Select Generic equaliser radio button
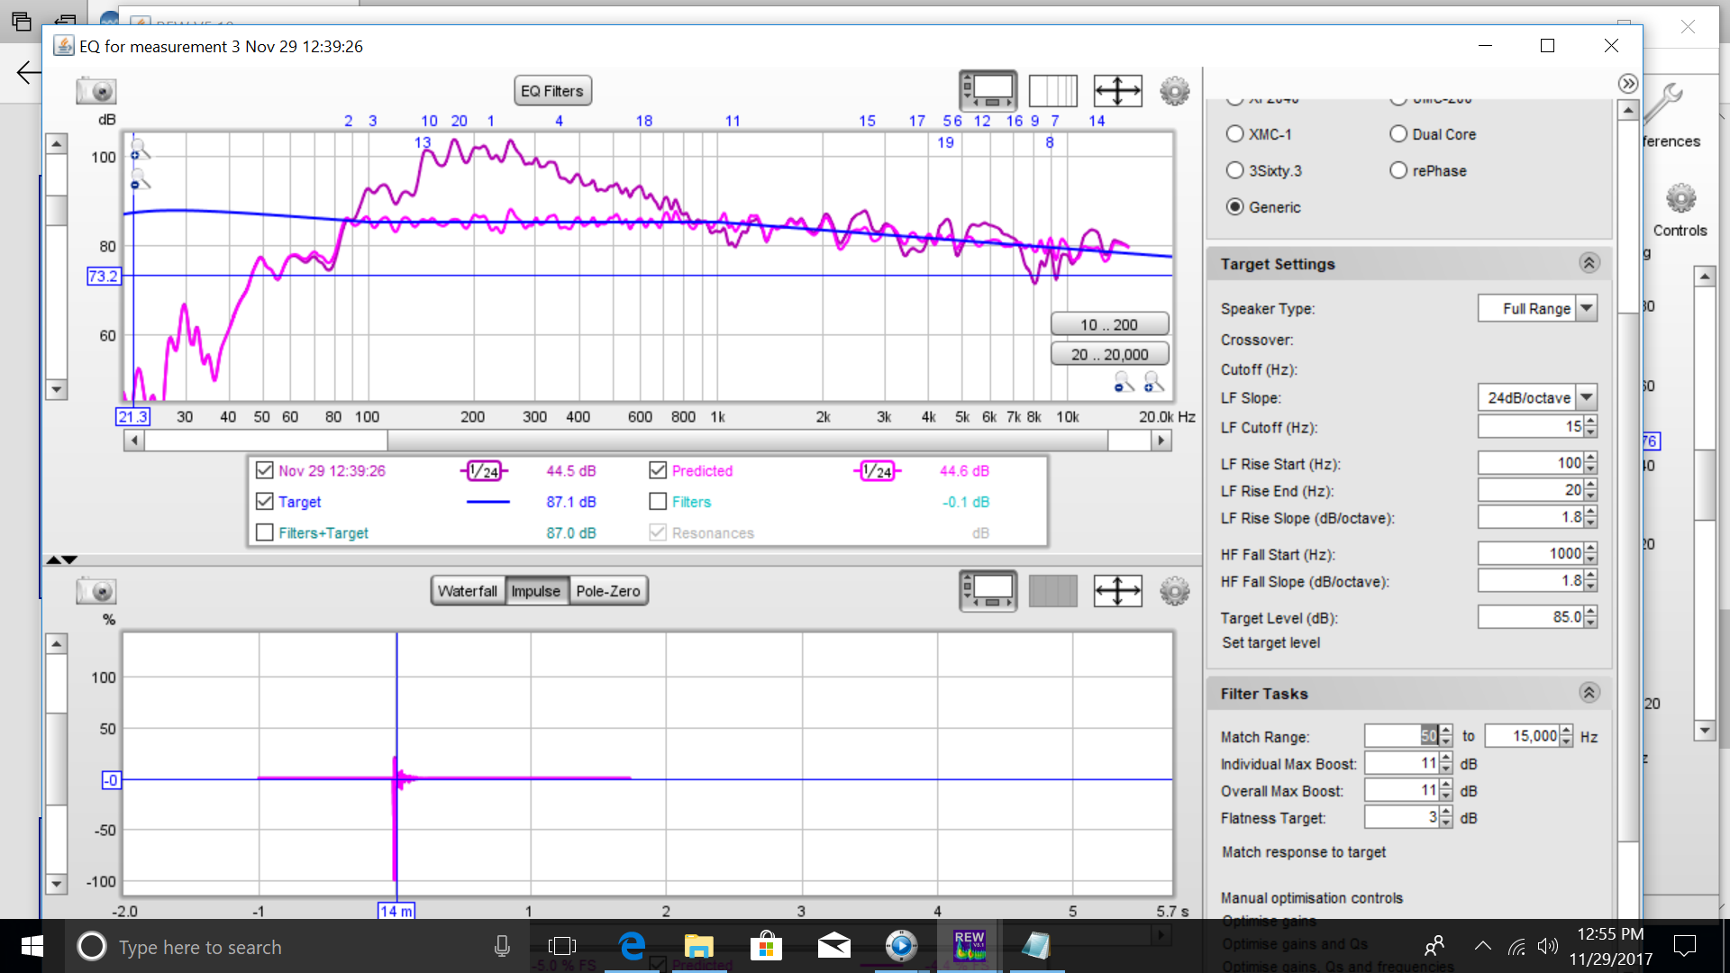 click(1234, 207)
